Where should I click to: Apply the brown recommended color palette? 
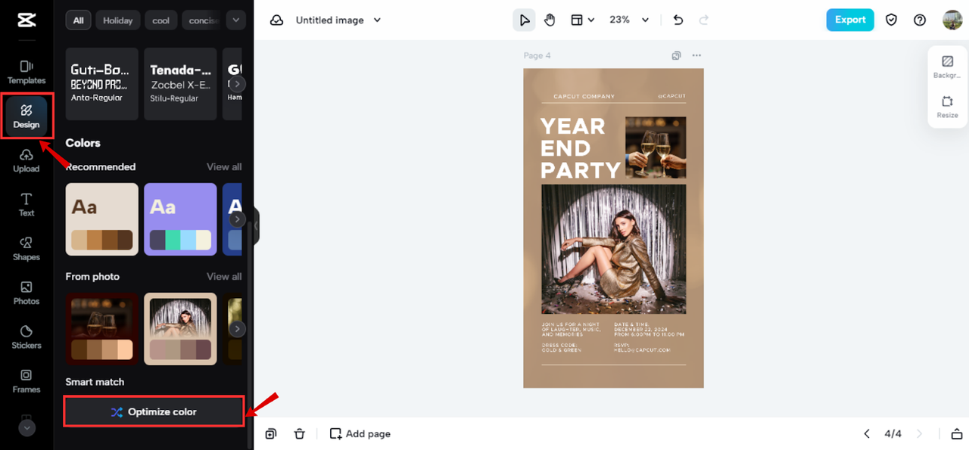click(x=102, y=219)
